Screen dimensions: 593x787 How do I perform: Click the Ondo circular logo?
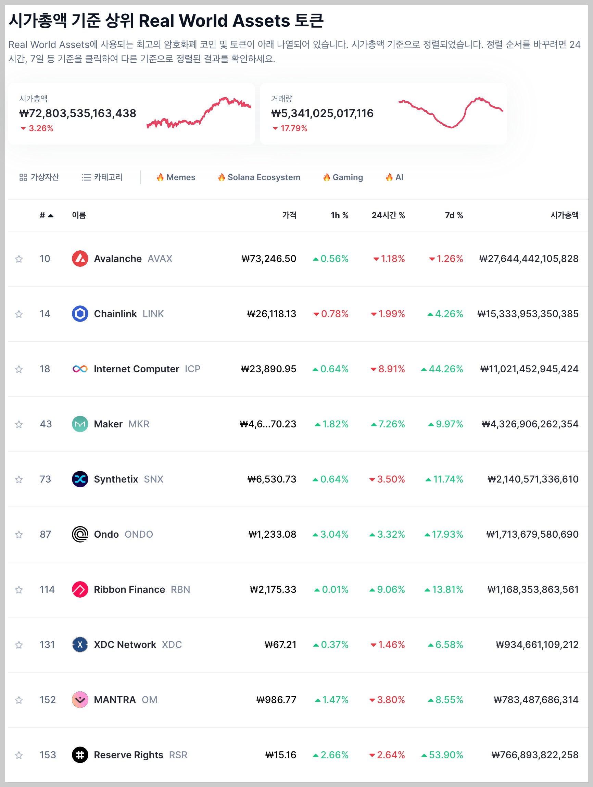(80, 534)
